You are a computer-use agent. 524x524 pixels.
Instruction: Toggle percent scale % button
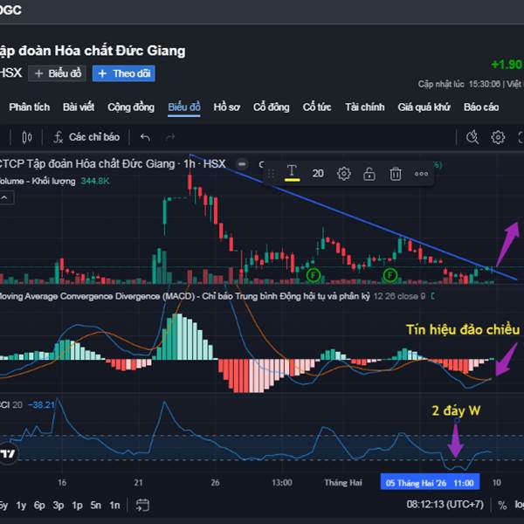tap(502, 505)
